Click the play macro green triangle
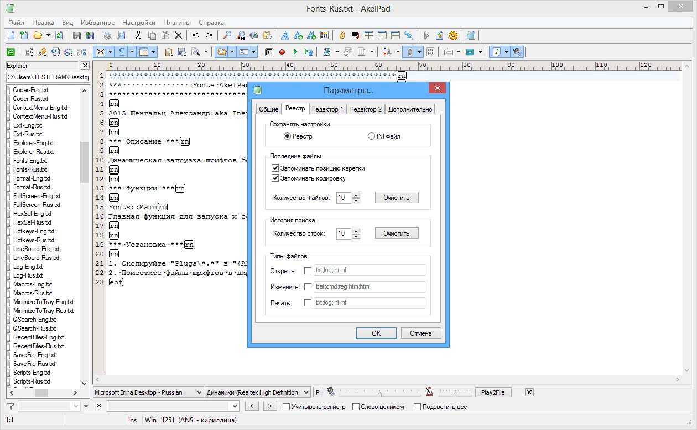 coord(295,52)
